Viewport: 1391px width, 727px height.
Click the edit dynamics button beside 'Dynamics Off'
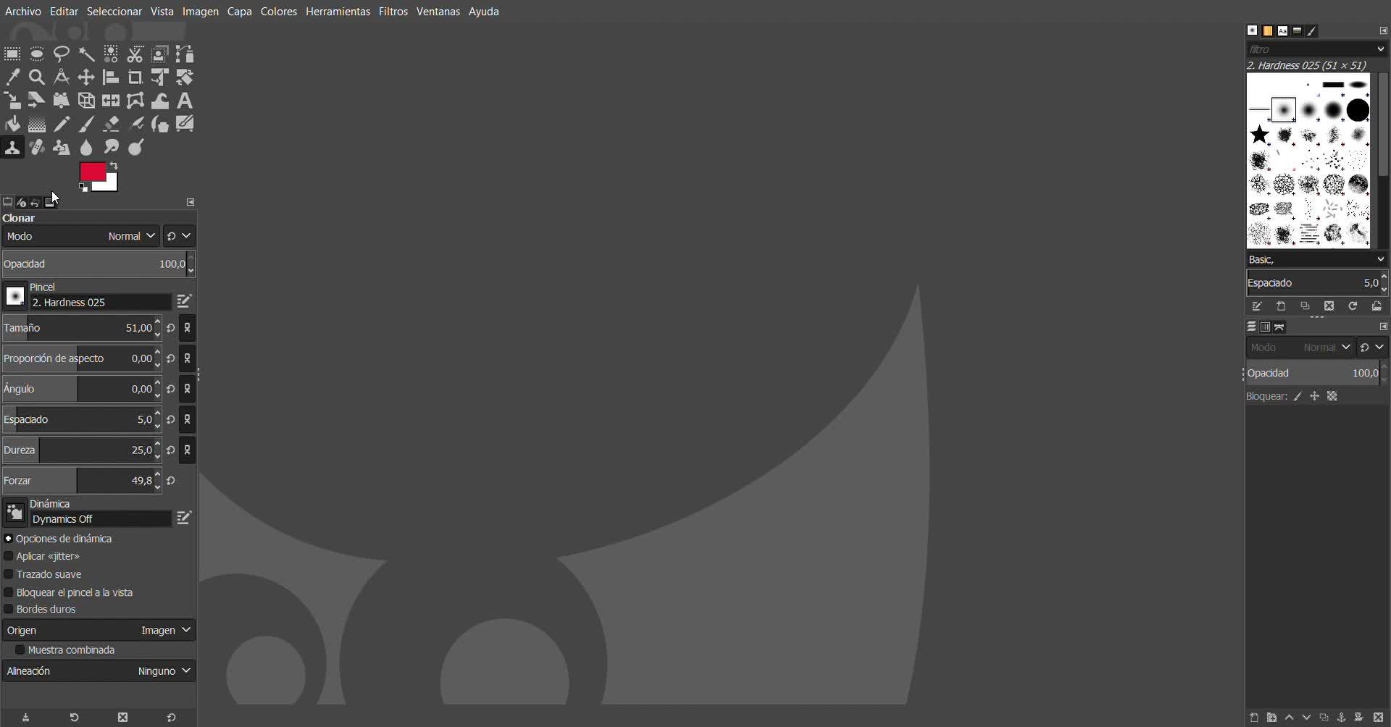pyautogui.click(x=184, y=517)
